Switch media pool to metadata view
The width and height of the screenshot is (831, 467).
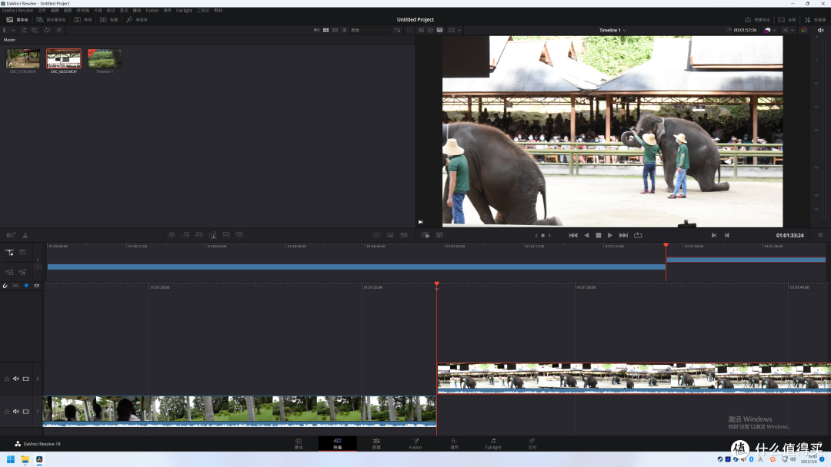tap(317, 30)
